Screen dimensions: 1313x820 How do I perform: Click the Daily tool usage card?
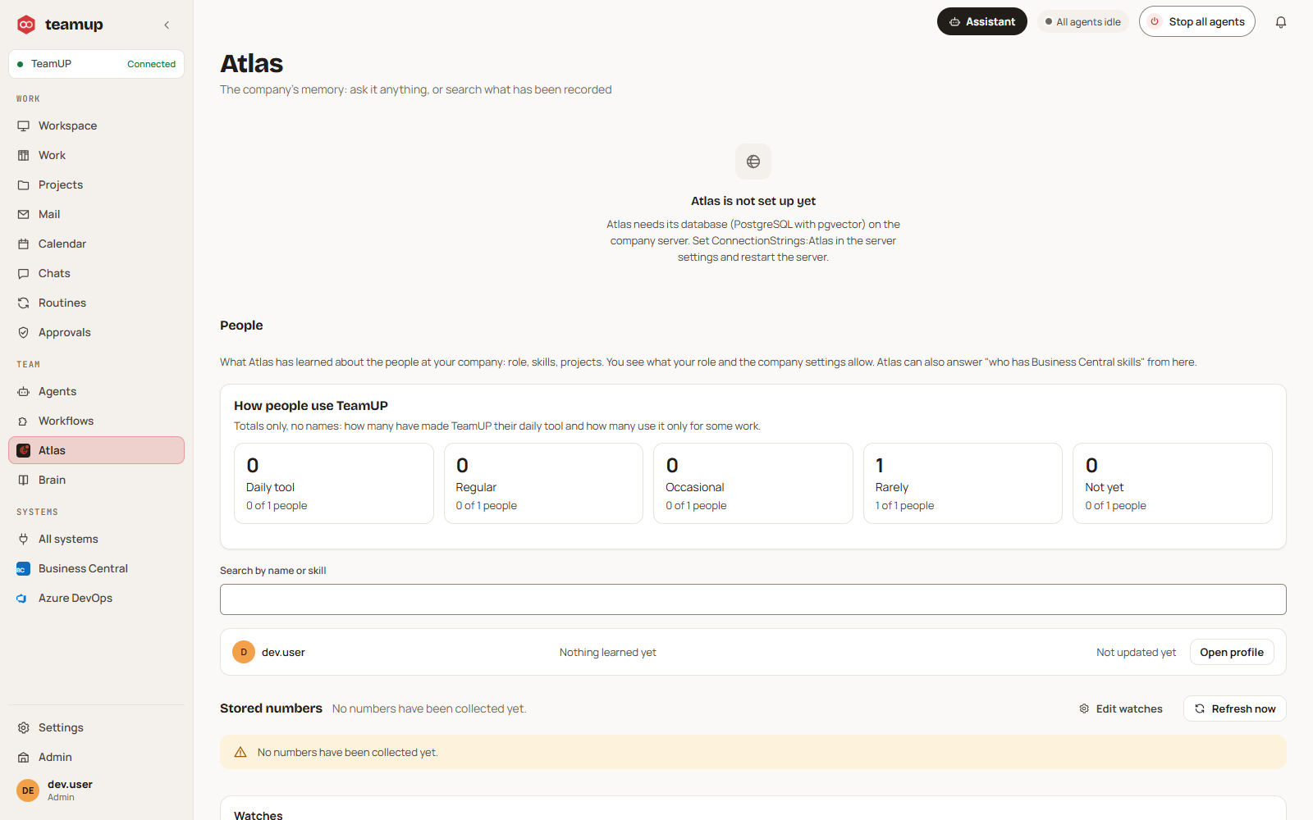pyautogui.click(x=333, y=483)
